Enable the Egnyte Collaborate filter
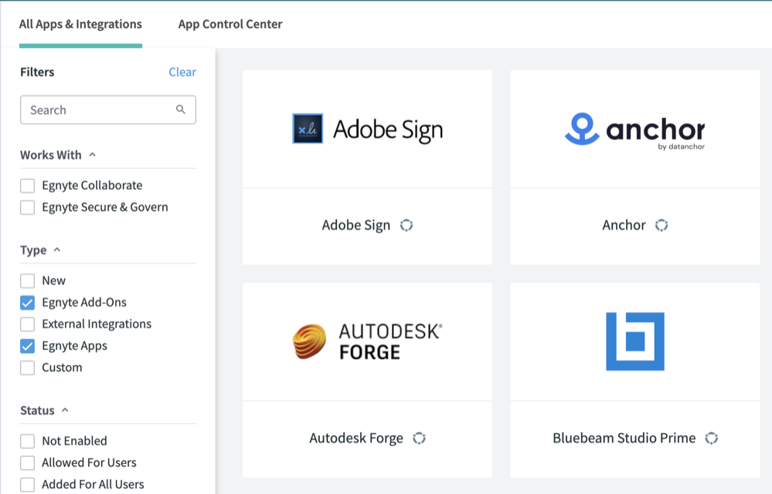772x494 pixels. point(28,186)
